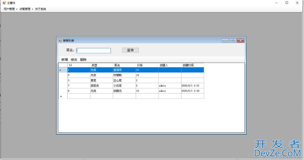
Task: Click the admin cell in 小白菜 row
Action: click(170, 86)
